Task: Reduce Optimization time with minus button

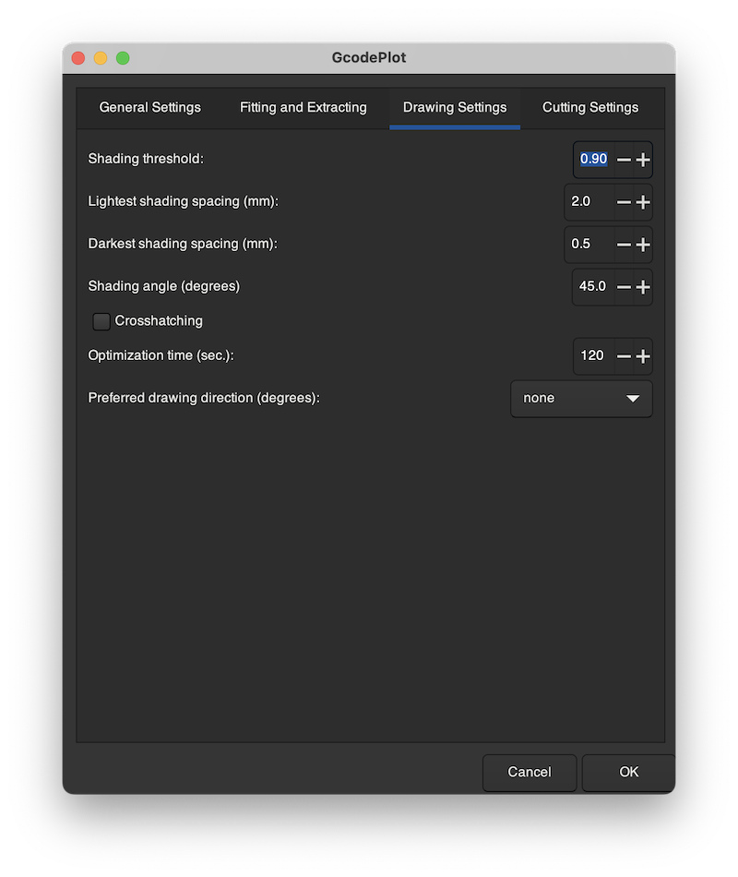Action: click(624, 356)
